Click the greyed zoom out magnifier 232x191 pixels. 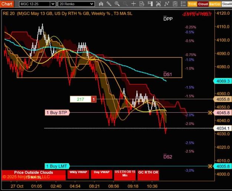coord(125,4)
